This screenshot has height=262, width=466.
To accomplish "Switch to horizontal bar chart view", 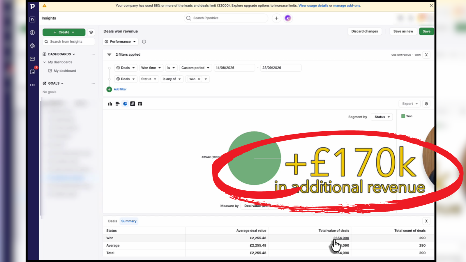I will click(x=118, y=104).
